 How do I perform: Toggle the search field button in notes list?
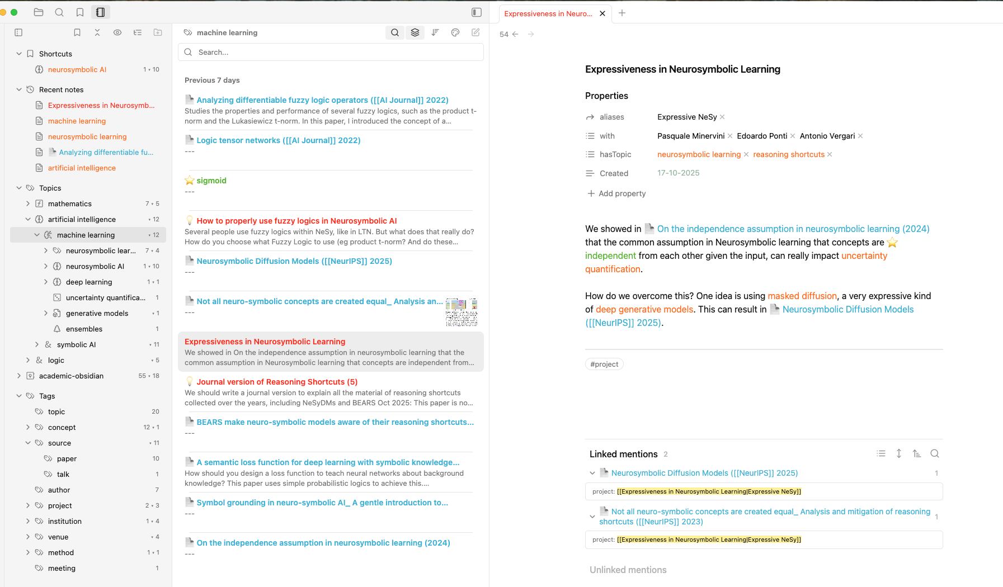(395, 32)
